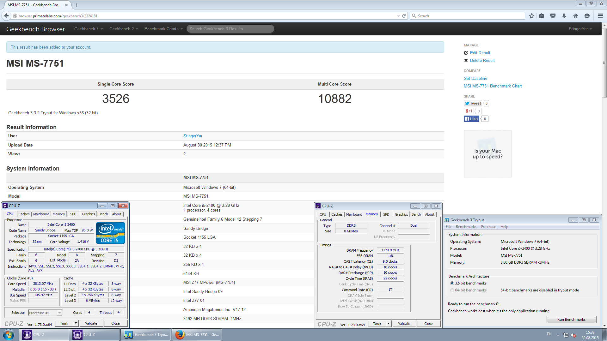Open the File menu in Geekbench Tryout
The image size is (607, 341).
(x=449, y=227)
